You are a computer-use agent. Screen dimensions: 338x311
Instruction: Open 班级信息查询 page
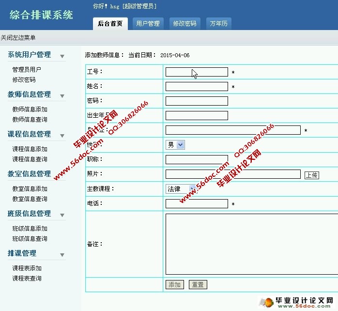pos(30,238)
